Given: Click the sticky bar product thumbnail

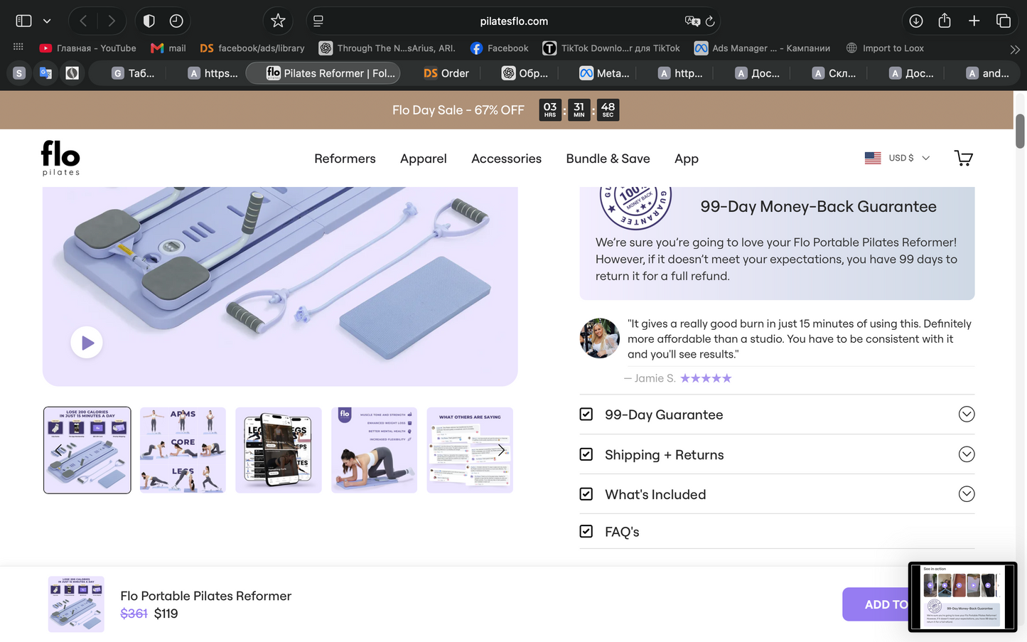Looking at the screenshot, I should click(x=76, y=604).
